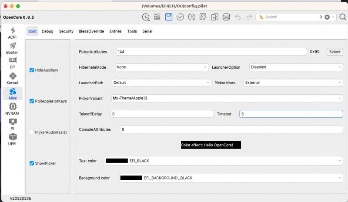Open the clock history toolbar icon

coord(146,17)
